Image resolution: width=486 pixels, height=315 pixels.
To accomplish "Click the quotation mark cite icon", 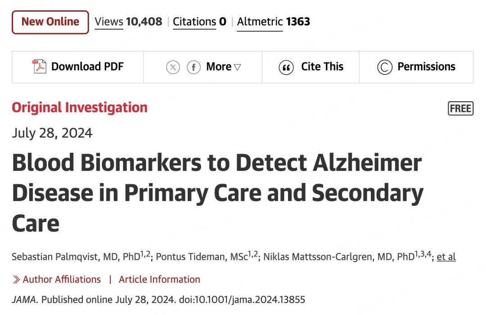I will [x=286, y=67].
